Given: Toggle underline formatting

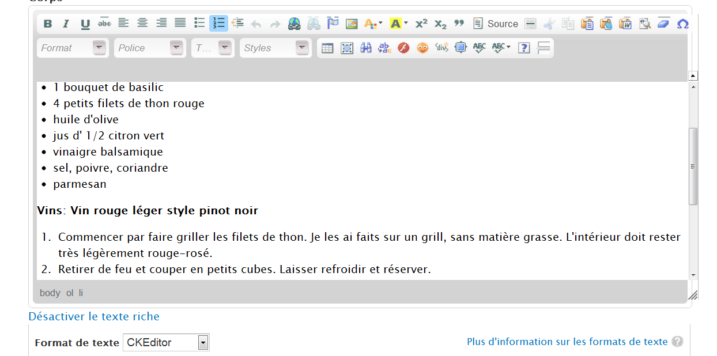Looking at the screenshot, I should coord(85,24).
